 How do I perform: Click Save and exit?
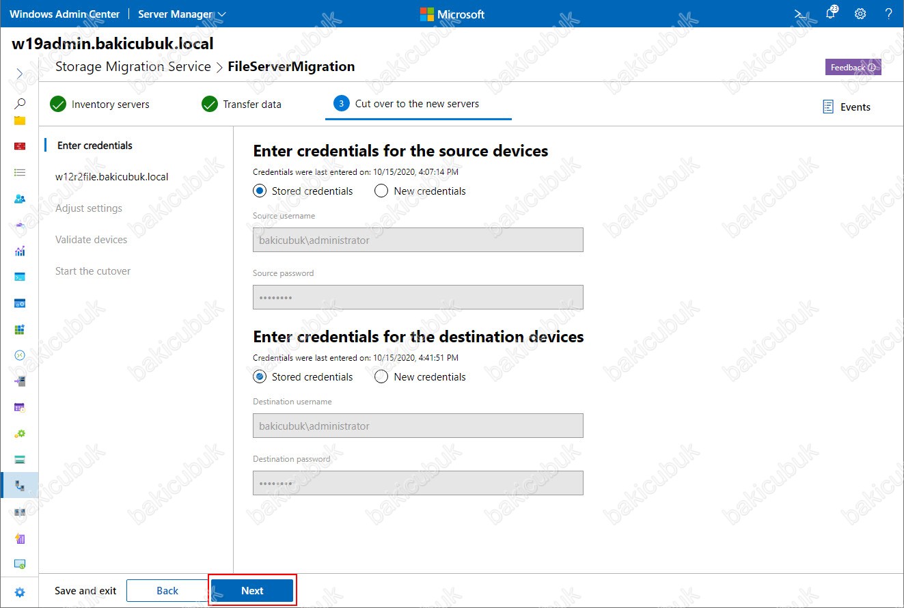tap(85, 591)
